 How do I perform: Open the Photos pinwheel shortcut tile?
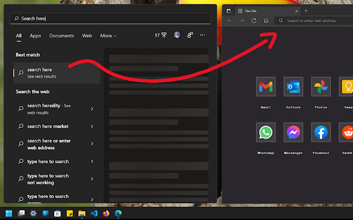tap(321, 87)
